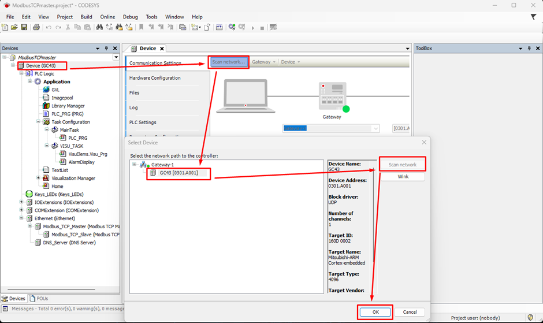Expand the IOExtensions node
This screenshot has width=543, height=323.
21,202
